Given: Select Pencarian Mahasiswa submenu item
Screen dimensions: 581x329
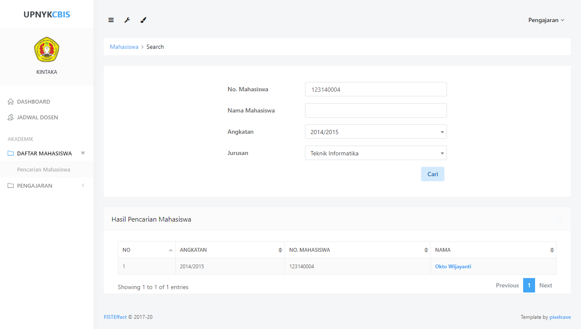Looking at the screenshot, I should pos(43,170).
